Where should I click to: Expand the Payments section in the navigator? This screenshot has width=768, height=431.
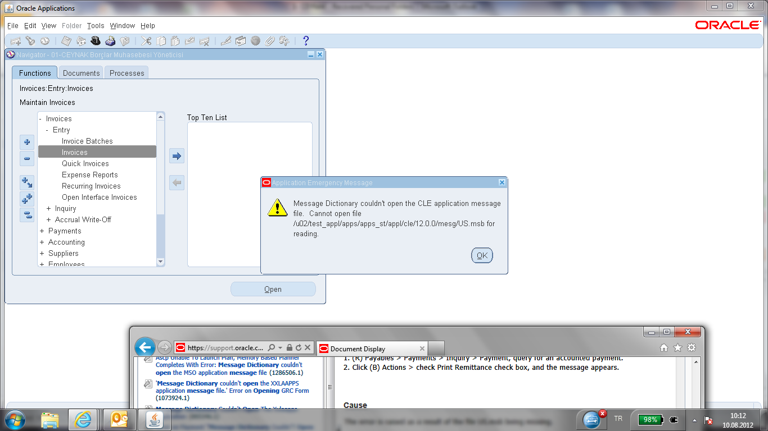click(41, 231)
